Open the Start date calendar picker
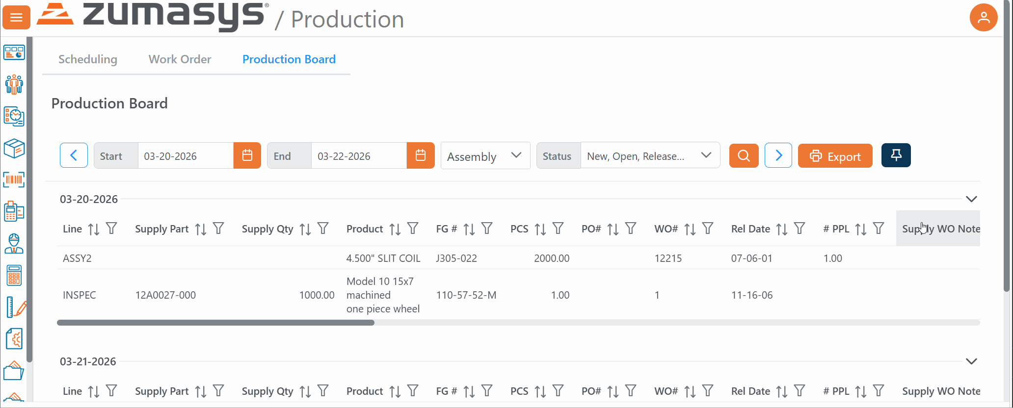Screen dimensions: 1013x408 [x=247, y=155]
